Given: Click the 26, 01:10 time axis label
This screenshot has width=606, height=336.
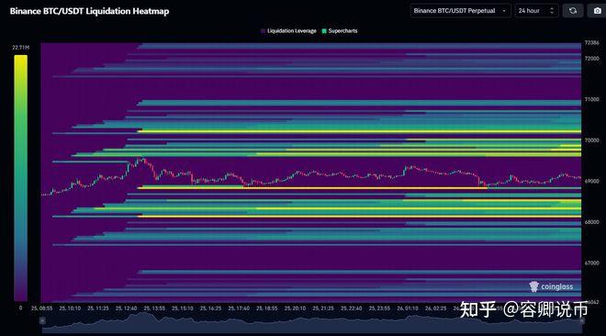Looking at the screenshot, I should pyautogui.click(x=408, y=308).
